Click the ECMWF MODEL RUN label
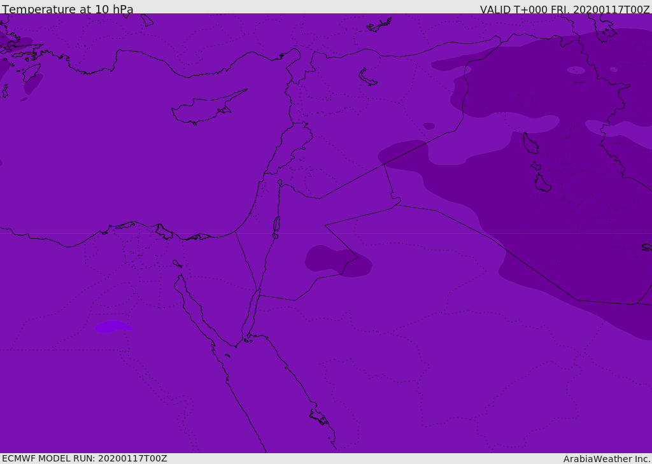This screenshot has height=464, width=652. tap(84, 458)
